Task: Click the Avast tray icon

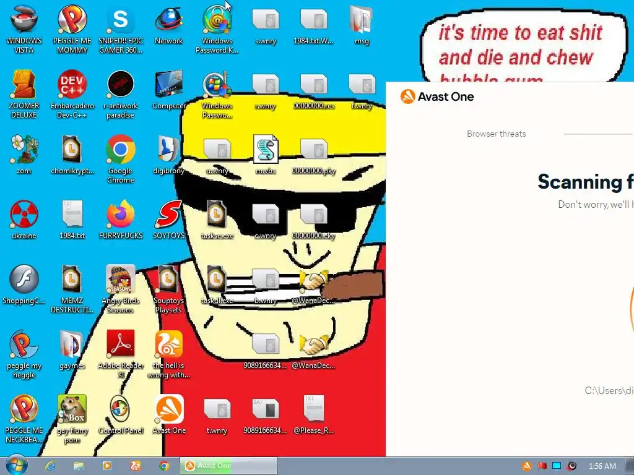Action: point(526,466)
